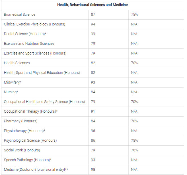
Task: Click the 75% value for Biomedical Science
Action: [x=134, y=15]
